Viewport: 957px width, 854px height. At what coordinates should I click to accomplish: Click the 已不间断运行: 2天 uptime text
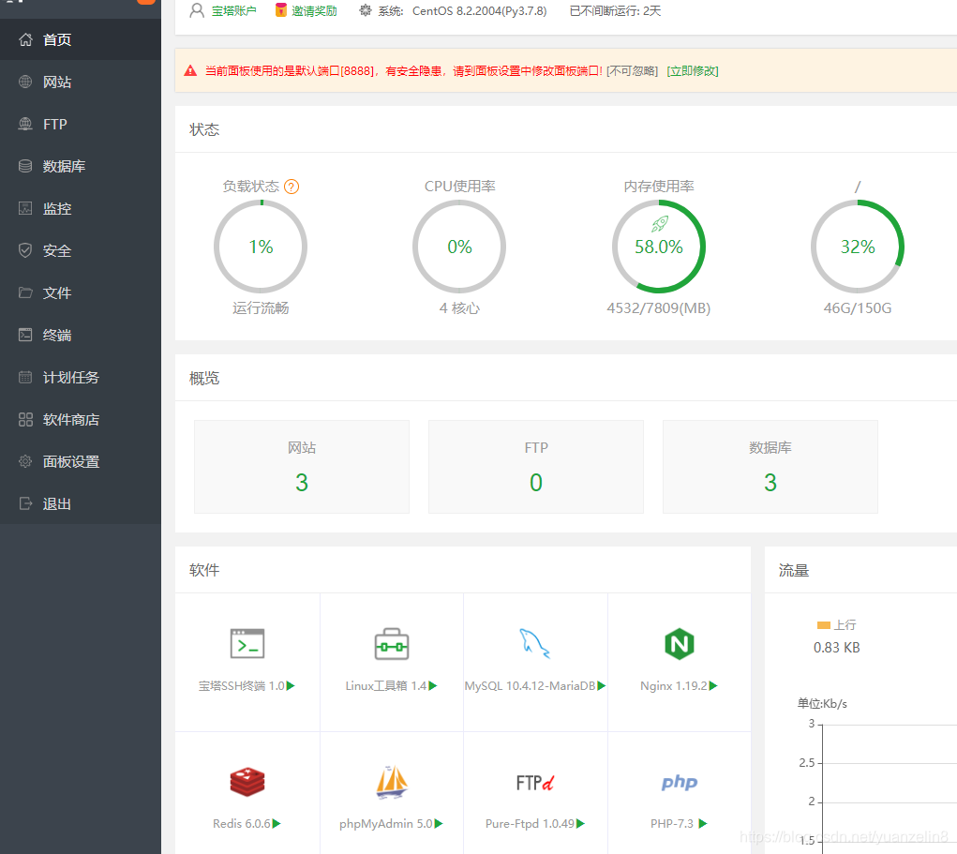pos(615,11)
